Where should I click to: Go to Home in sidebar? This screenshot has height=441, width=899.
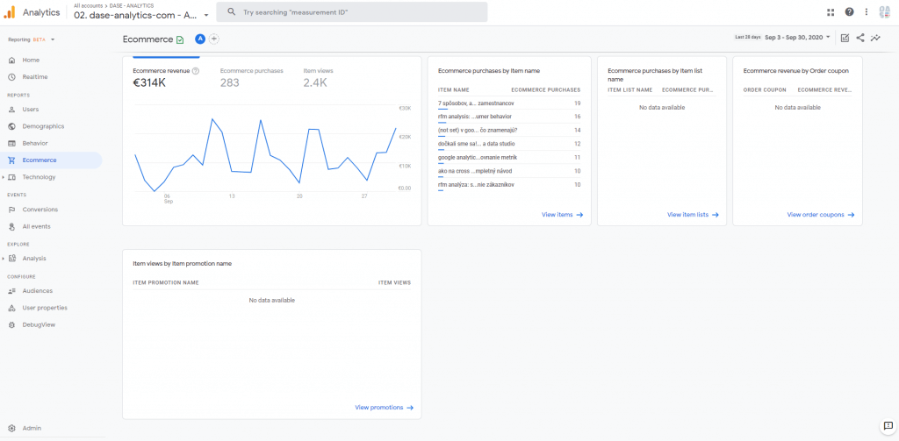31,60
